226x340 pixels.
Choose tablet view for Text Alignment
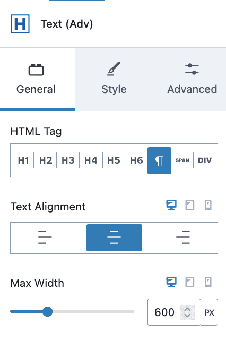coord(190,205)
